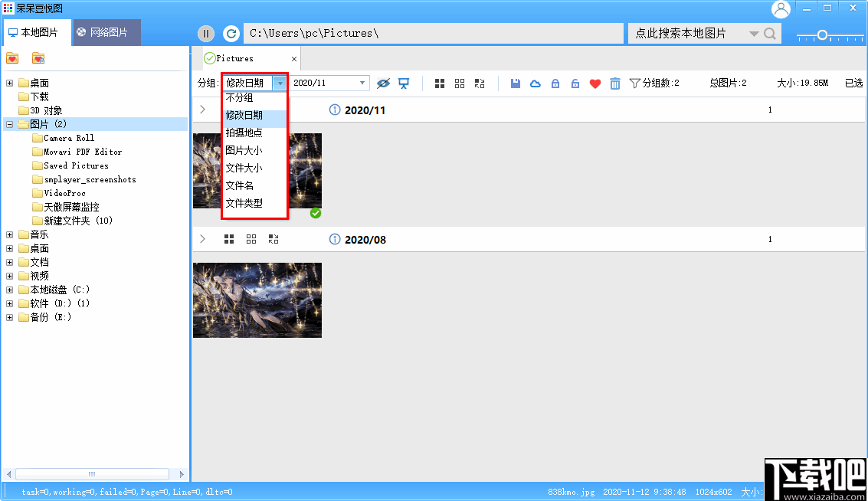
Task: Expand the 音乐 folder node
Action: [x=9, y=234]
